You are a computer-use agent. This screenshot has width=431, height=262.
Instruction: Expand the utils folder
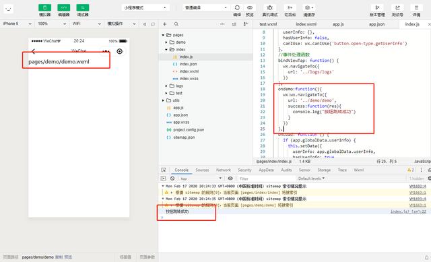(163, 100)
